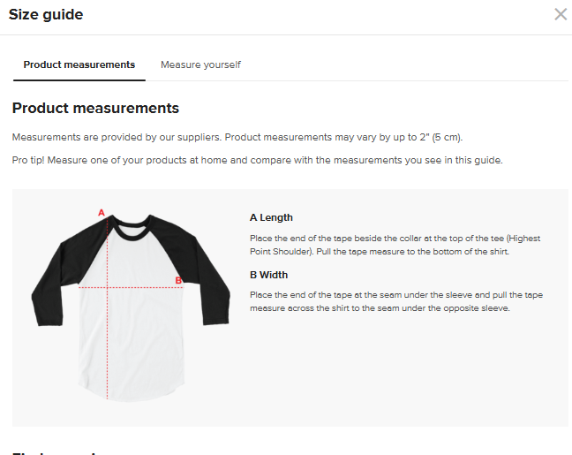Select the Product measurements tab
The image size is (572, 455).
point(79,64)
